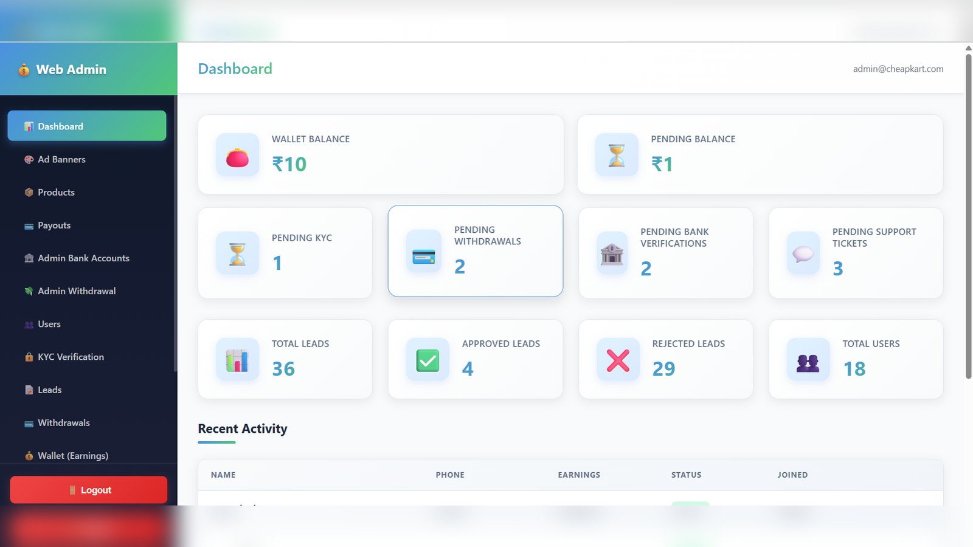The height and width of the screenshot is (547, 973).
Task: Click the scroll up arrow of the page scrollbar
Action: tap(969, 48)
